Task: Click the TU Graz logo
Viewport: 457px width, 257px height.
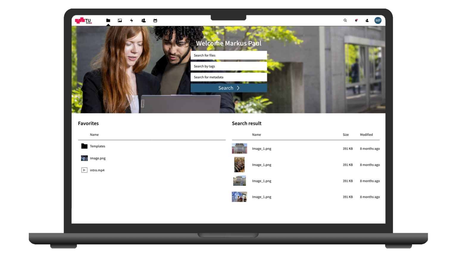Action: click(x=83, y=21)
